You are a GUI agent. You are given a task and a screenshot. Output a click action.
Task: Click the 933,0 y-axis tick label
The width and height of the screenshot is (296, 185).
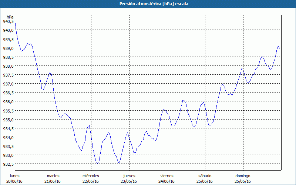click(8, 155)
